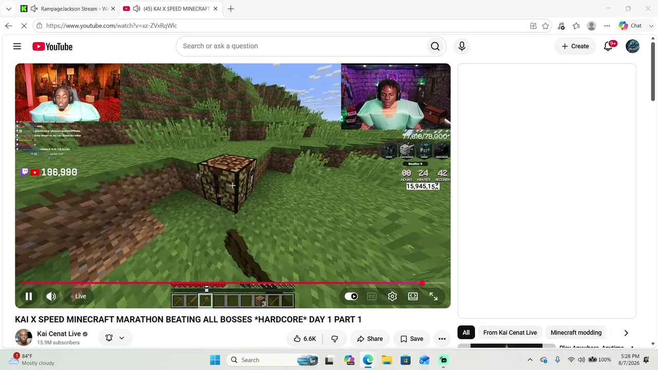Open more actions three-dot menu

442,339
